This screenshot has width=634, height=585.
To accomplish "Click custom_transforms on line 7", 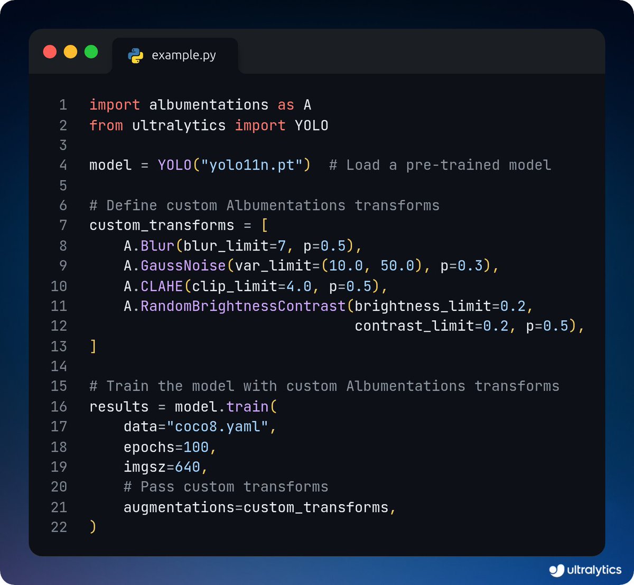I will 162,226.
